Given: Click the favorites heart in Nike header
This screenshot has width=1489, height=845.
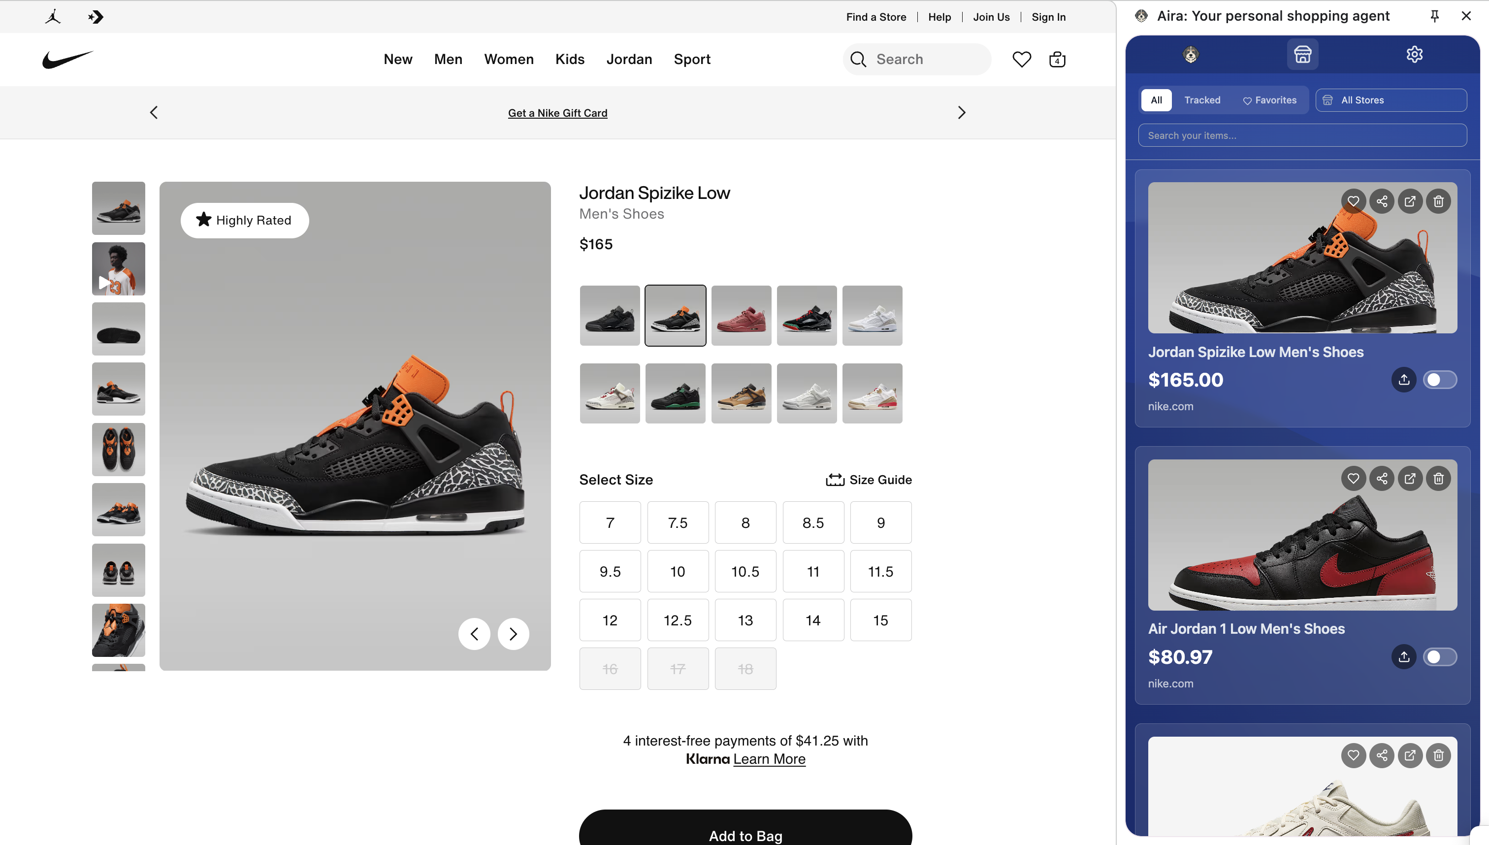Looking at the screenshot, I should (1021, 59).
